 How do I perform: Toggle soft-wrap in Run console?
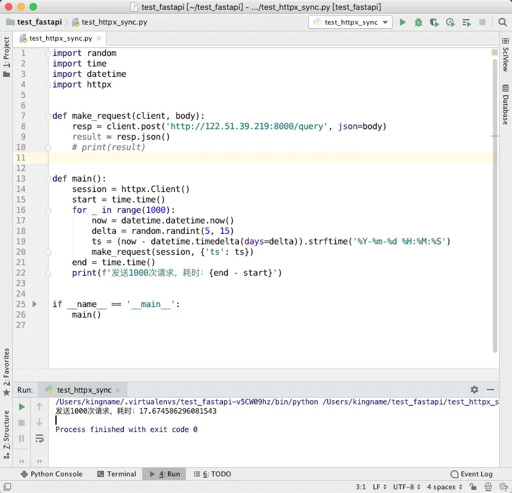coord(39,438)
